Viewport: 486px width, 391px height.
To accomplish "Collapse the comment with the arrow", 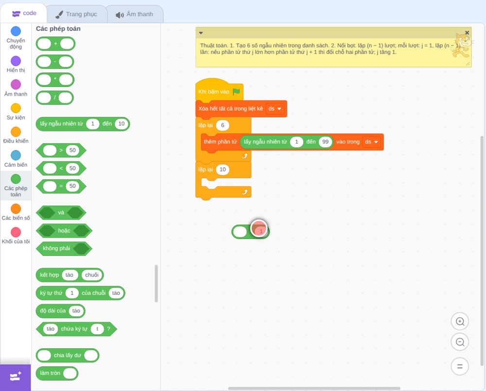I will pos(201,33).
